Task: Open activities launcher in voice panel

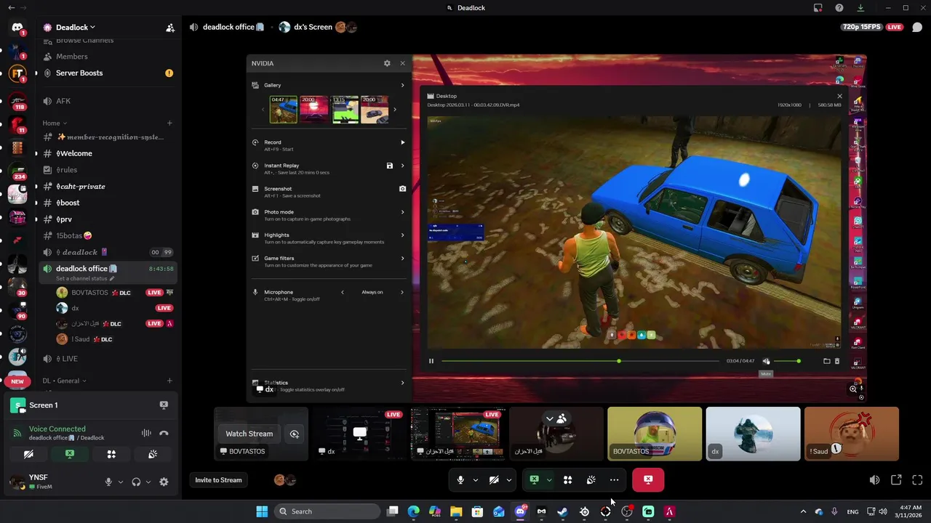Action: coord(111,454)
